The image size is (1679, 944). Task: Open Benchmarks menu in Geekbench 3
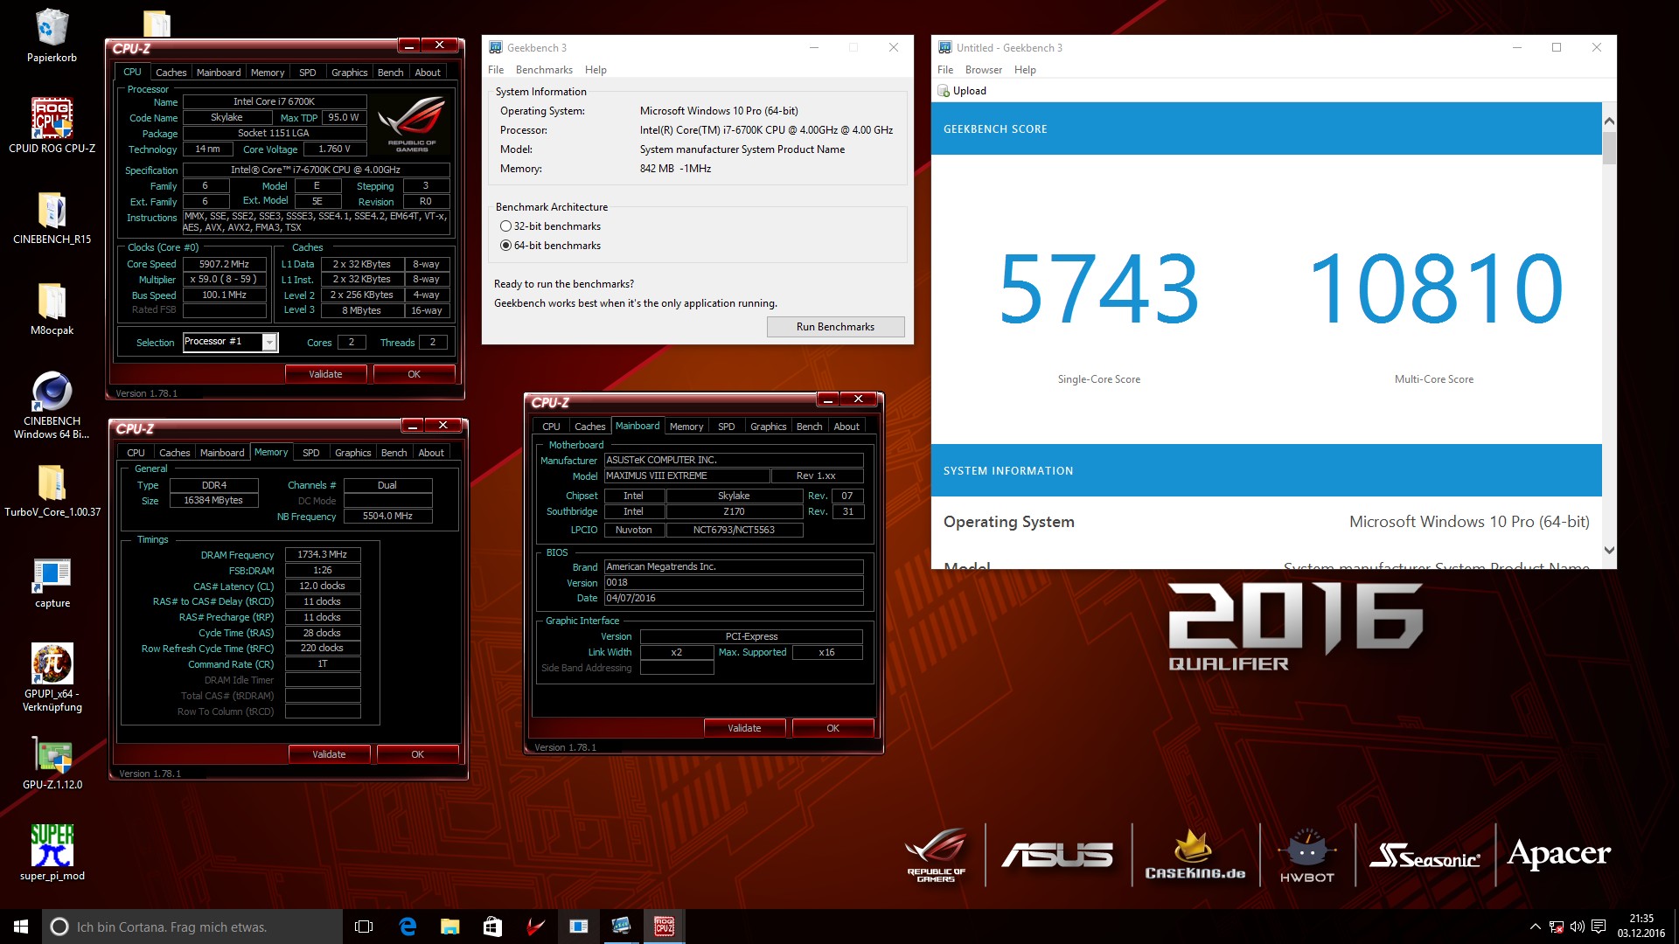[544, 70]
